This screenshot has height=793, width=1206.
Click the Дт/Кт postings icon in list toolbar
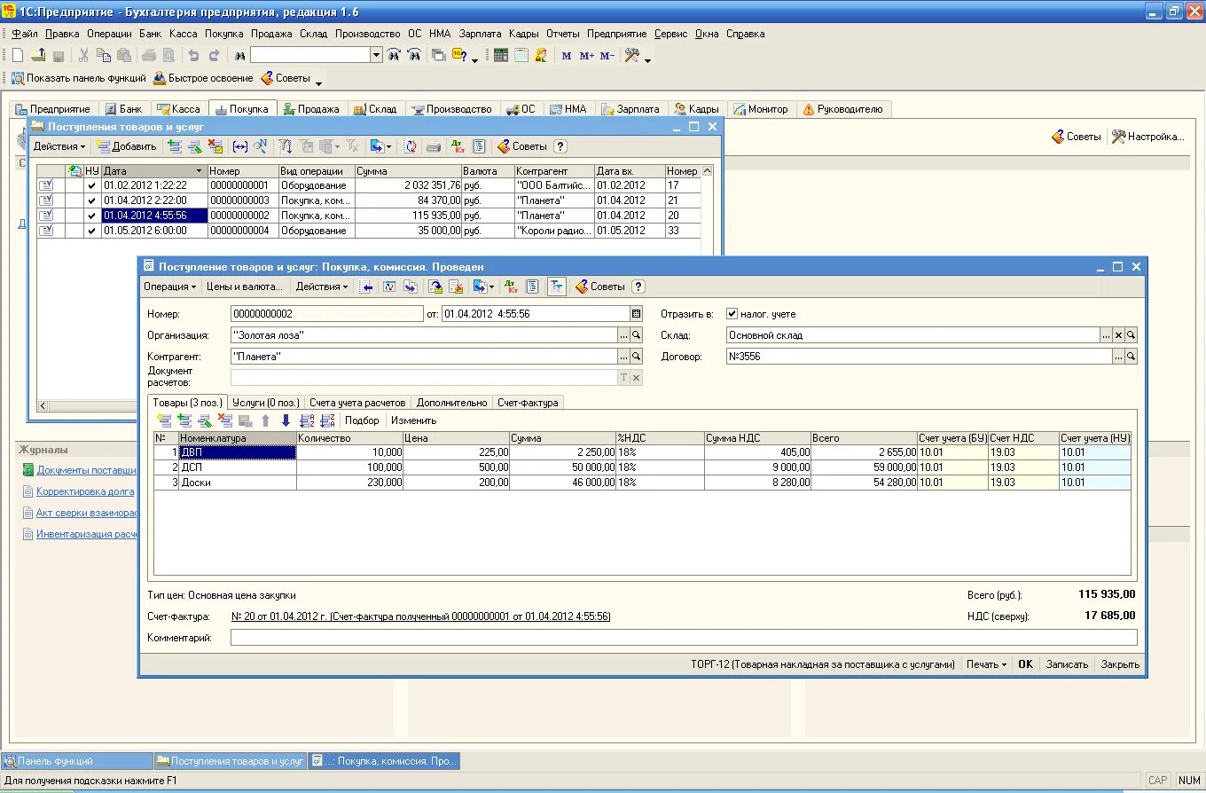tap(458, 146)
